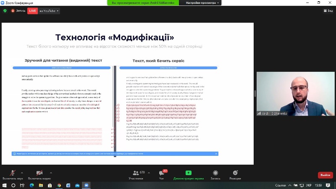Click info icon in blue slide banner

[x=14, y=154]
